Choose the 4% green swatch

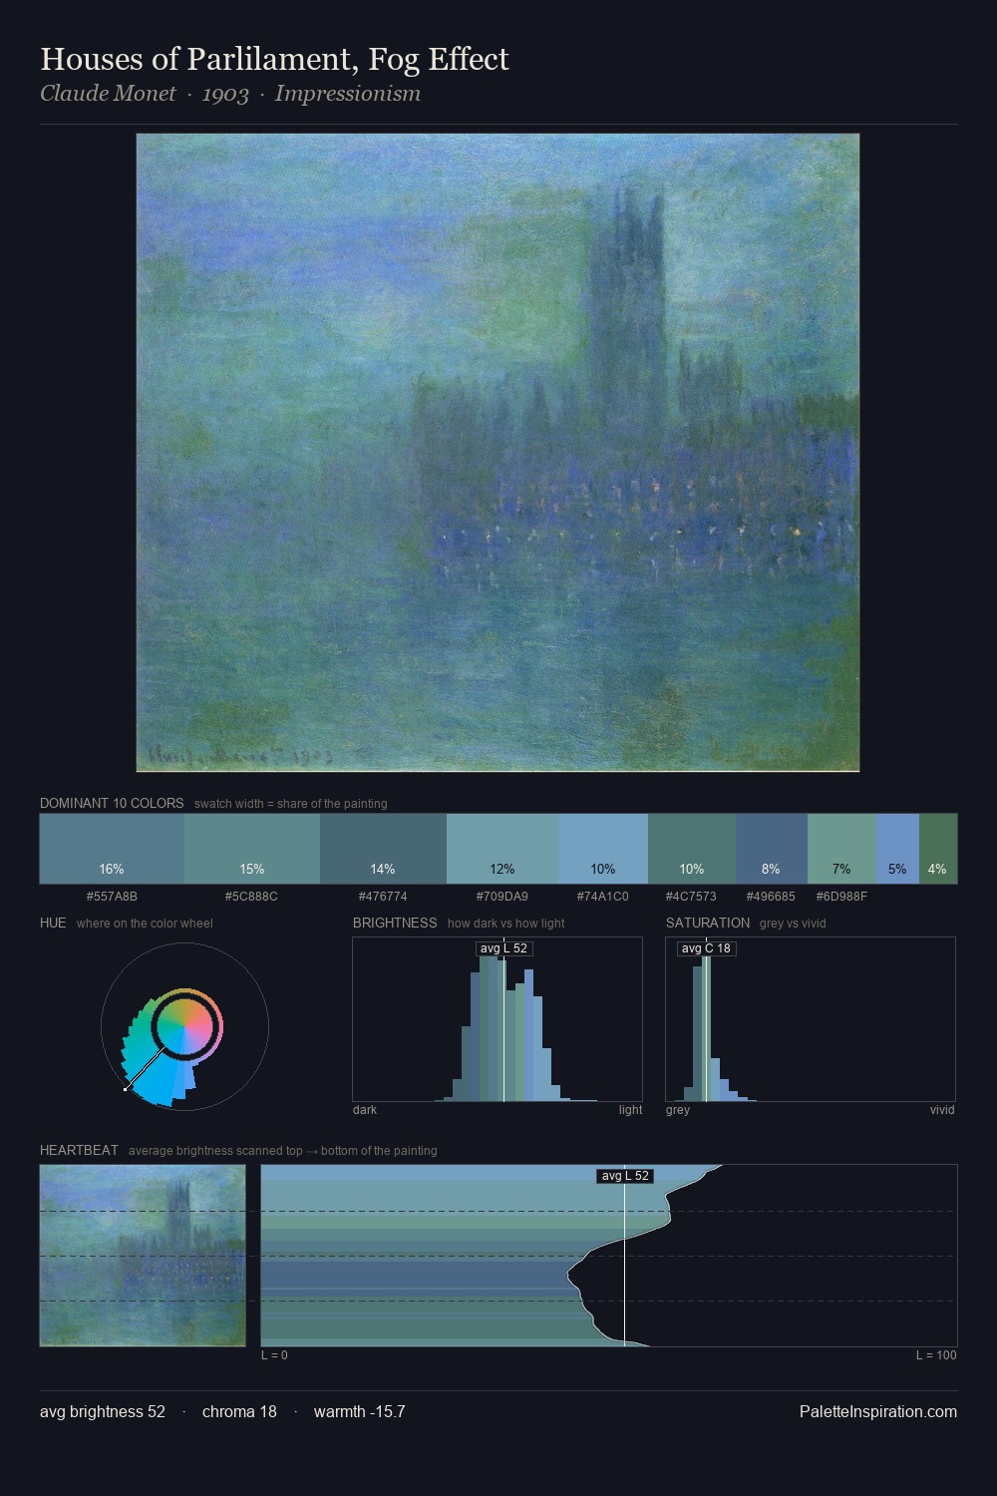point(938,849)
